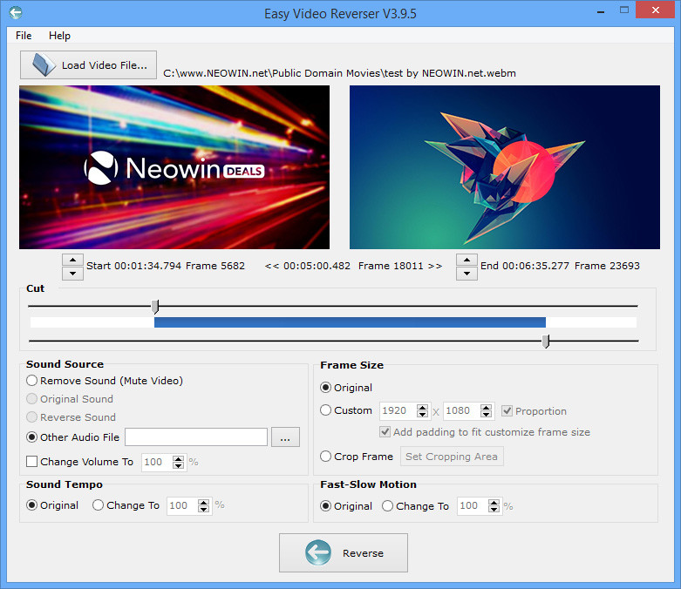Decrease the Start frame with down arrow
Viewport: 681px width, 589px height.
(73, 274)
